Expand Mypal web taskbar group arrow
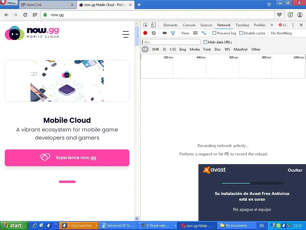Viewport: 306px width, 230px height. [175, 226]
